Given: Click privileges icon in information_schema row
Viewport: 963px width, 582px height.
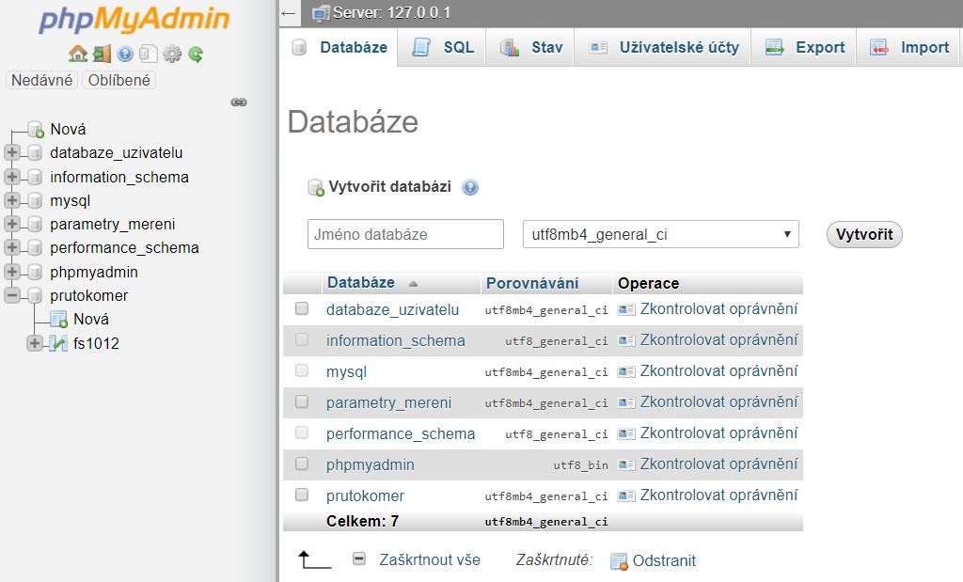Looking at the screenshot, I should [625, 340].
